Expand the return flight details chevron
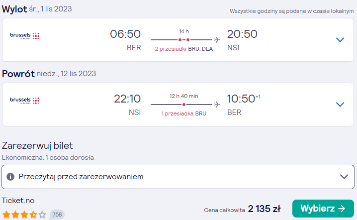 point(340,105)
